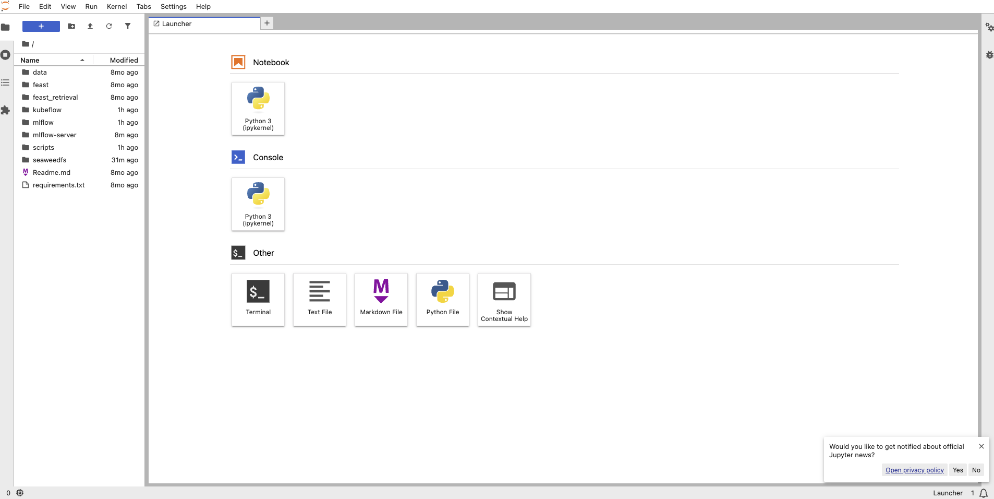This screenshot has height=499, width=994.
Task: Click the kernel status icon in status bar
Action: 20,493
